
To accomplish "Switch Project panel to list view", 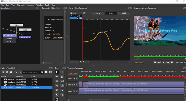I will pyautogui.click(x=46, y=72).
